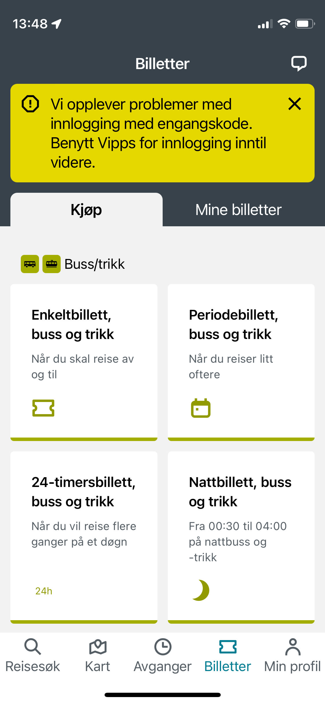Choose the Nattbillett, buss og trikk card

[x=241, y=536]
